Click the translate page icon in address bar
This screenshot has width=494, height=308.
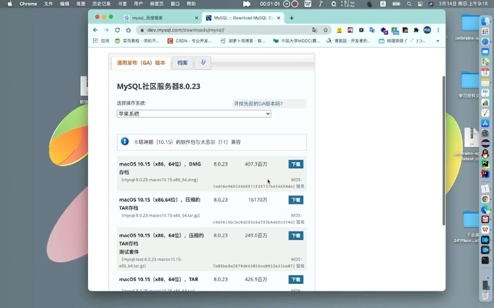pos(315,30)
